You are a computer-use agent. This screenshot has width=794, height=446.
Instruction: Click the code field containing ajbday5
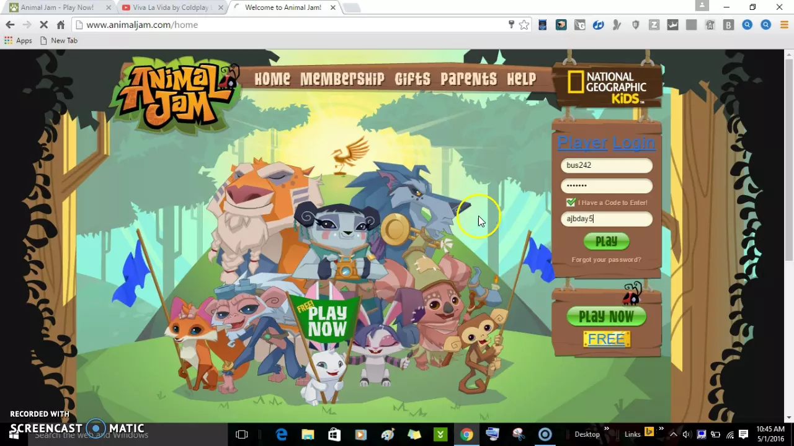click(607, 219)
